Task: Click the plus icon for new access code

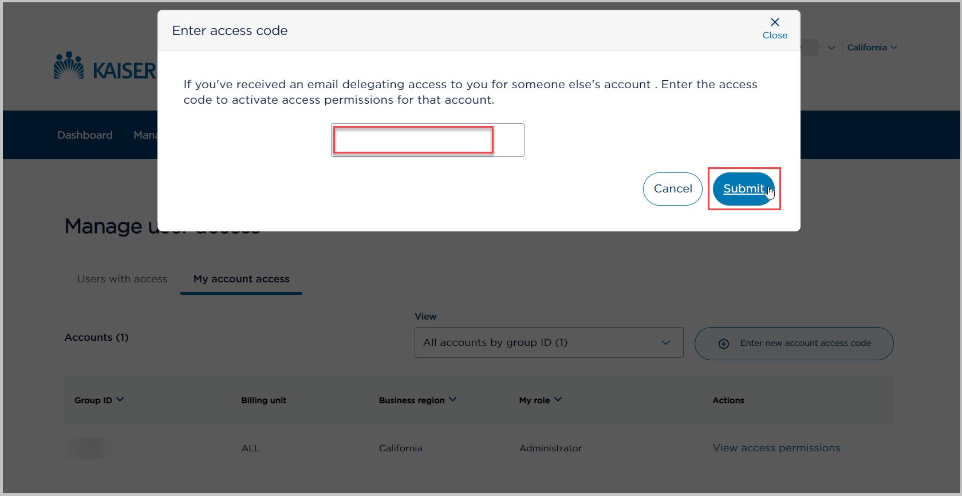Action: [724, 344]
